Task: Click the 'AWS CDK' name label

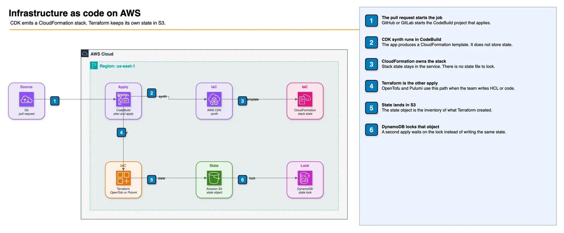Action: [x=214, y=110]
